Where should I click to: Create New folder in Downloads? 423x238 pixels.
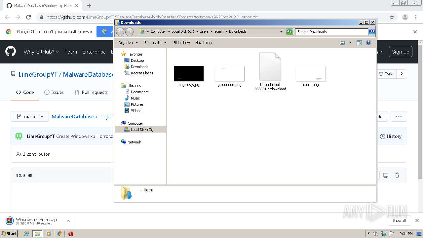click(x=204, y=43)
